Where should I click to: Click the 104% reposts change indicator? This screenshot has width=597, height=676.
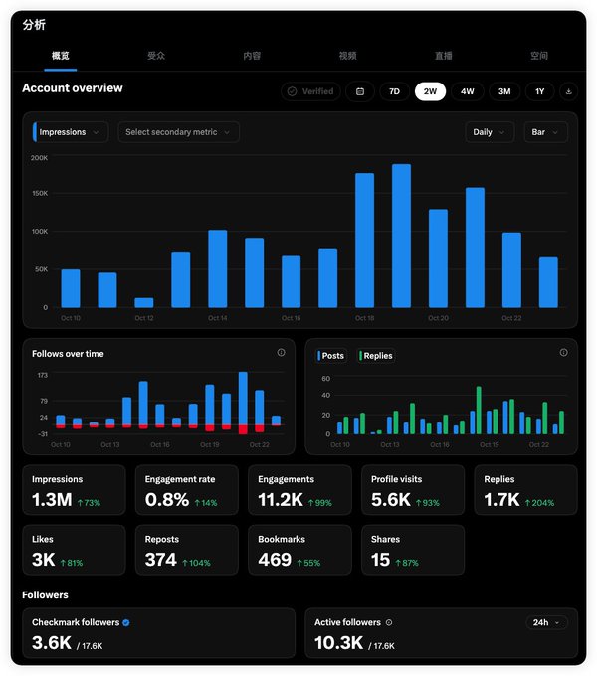[x=196, y=563]
